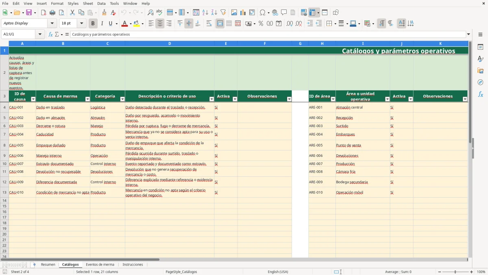
Task: Open the Tools menu
Action: tap(114, 3)
